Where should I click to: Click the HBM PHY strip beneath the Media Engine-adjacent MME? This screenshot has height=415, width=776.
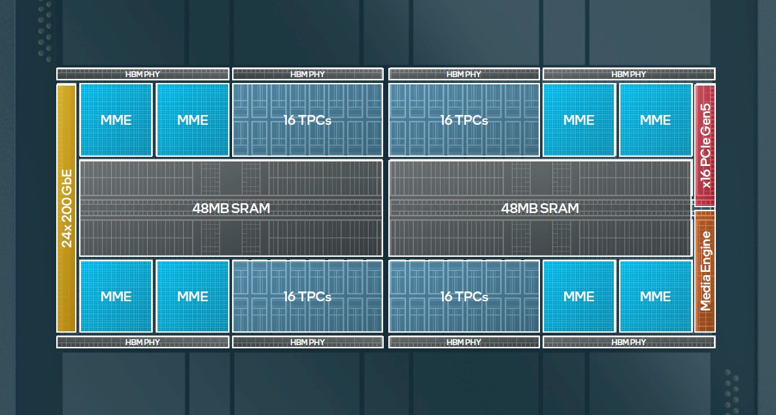click(628, 342)
